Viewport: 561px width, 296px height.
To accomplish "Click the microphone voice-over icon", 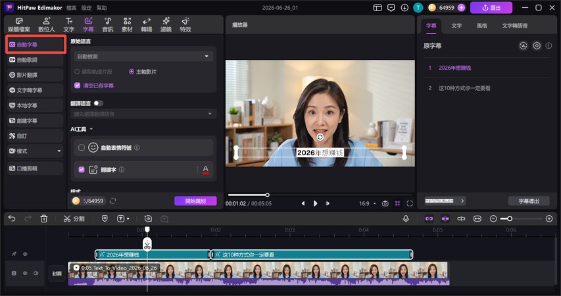I will point(406,218).
